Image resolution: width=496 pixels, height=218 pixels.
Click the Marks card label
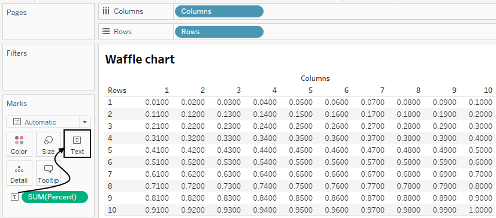coord(17,104)
